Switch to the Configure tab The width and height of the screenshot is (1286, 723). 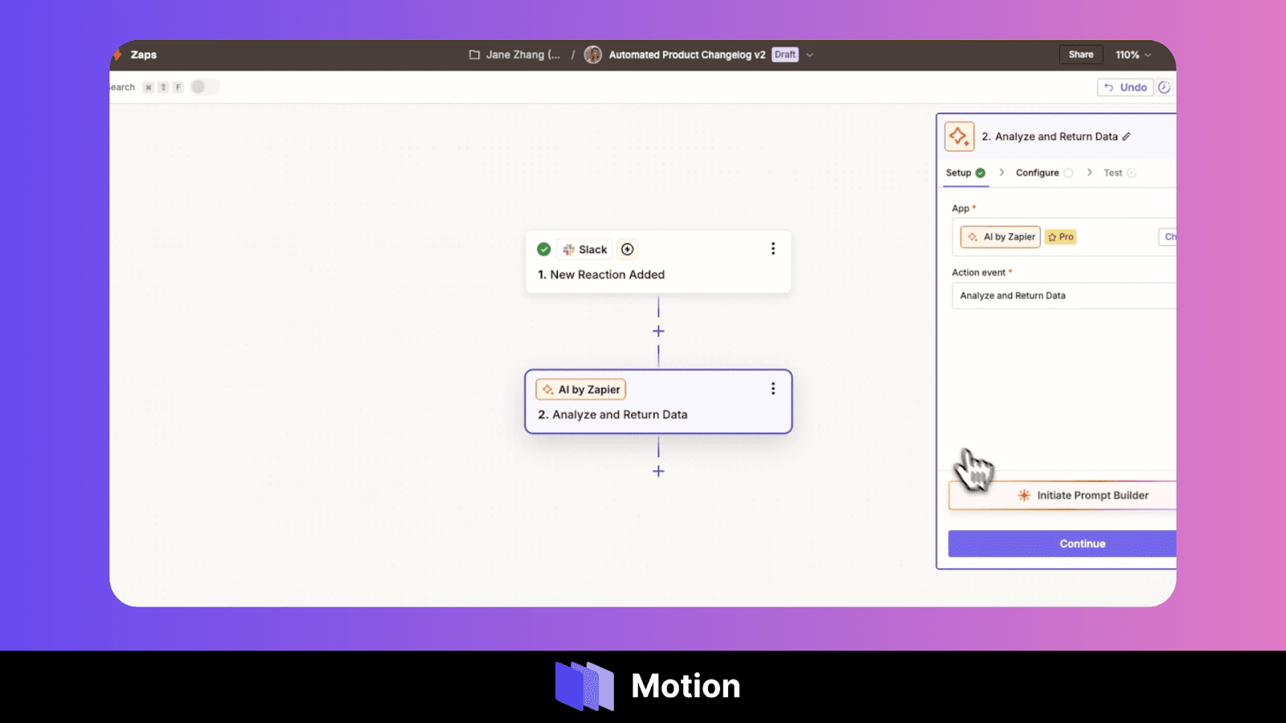[1044, 173]
